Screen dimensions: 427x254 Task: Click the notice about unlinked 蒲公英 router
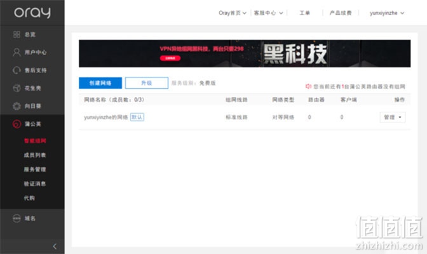[359, 86]
